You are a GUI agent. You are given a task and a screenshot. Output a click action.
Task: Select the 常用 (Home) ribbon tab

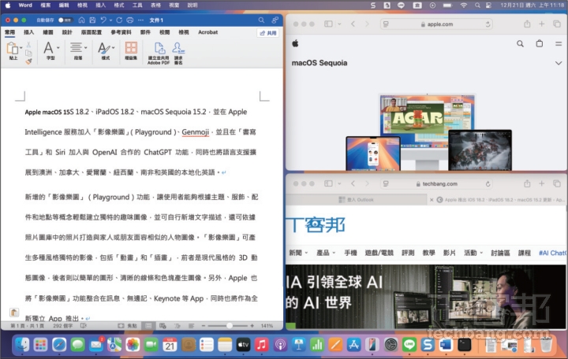(9, 32)
